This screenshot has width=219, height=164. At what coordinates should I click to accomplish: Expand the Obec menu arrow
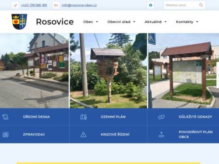(97, 22)
